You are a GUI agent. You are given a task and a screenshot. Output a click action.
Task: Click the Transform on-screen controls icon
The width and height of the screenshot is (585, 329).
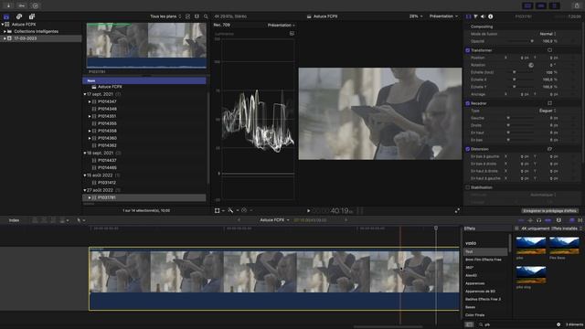coord(549,50)
